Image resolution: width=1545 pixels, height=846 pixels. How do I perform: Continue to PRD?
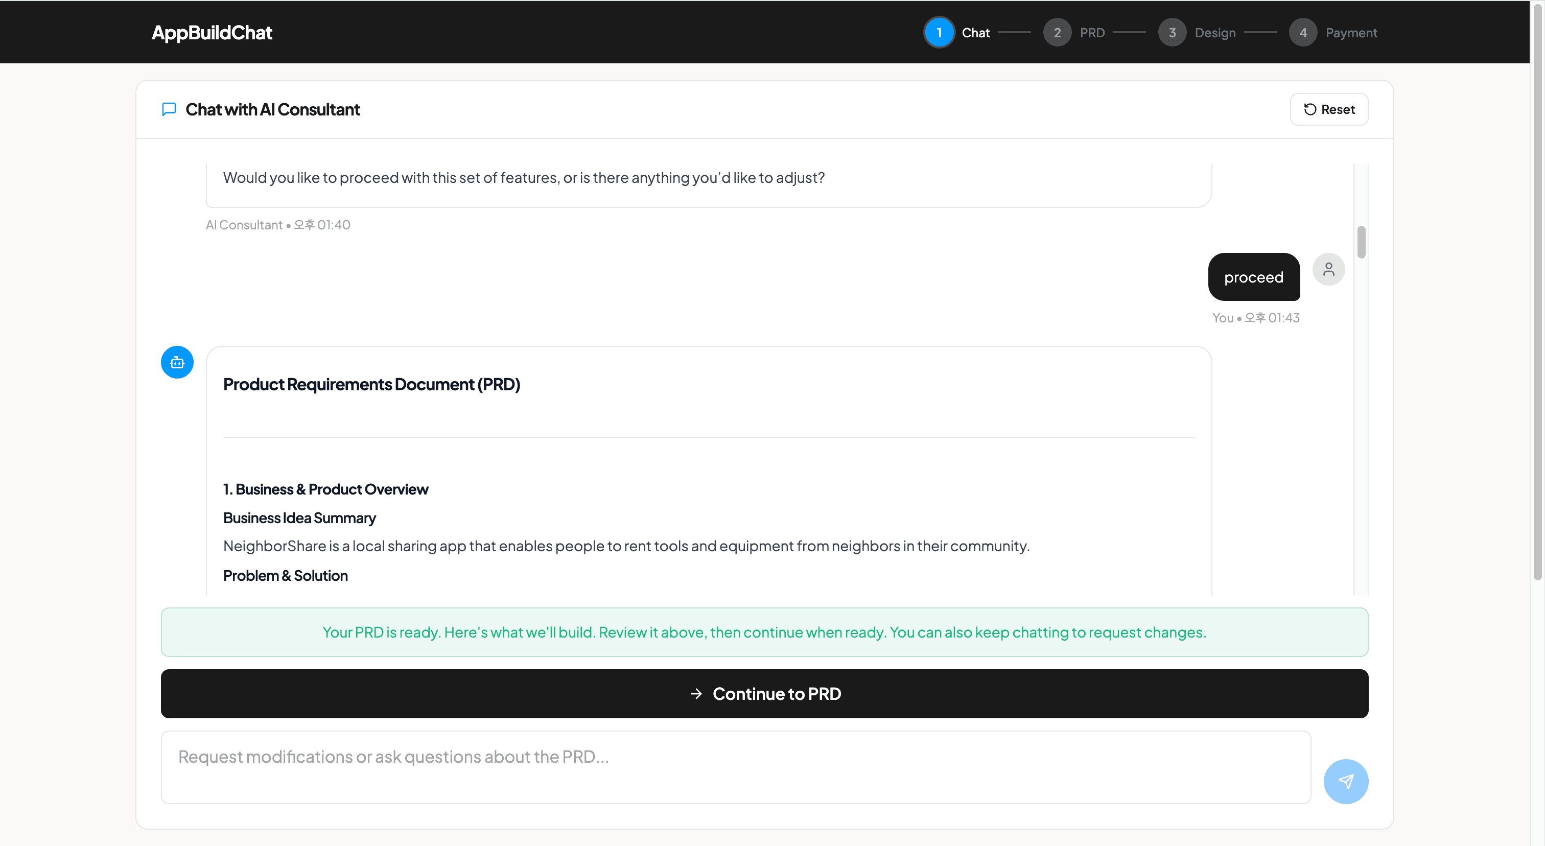(x=764, y=694)
